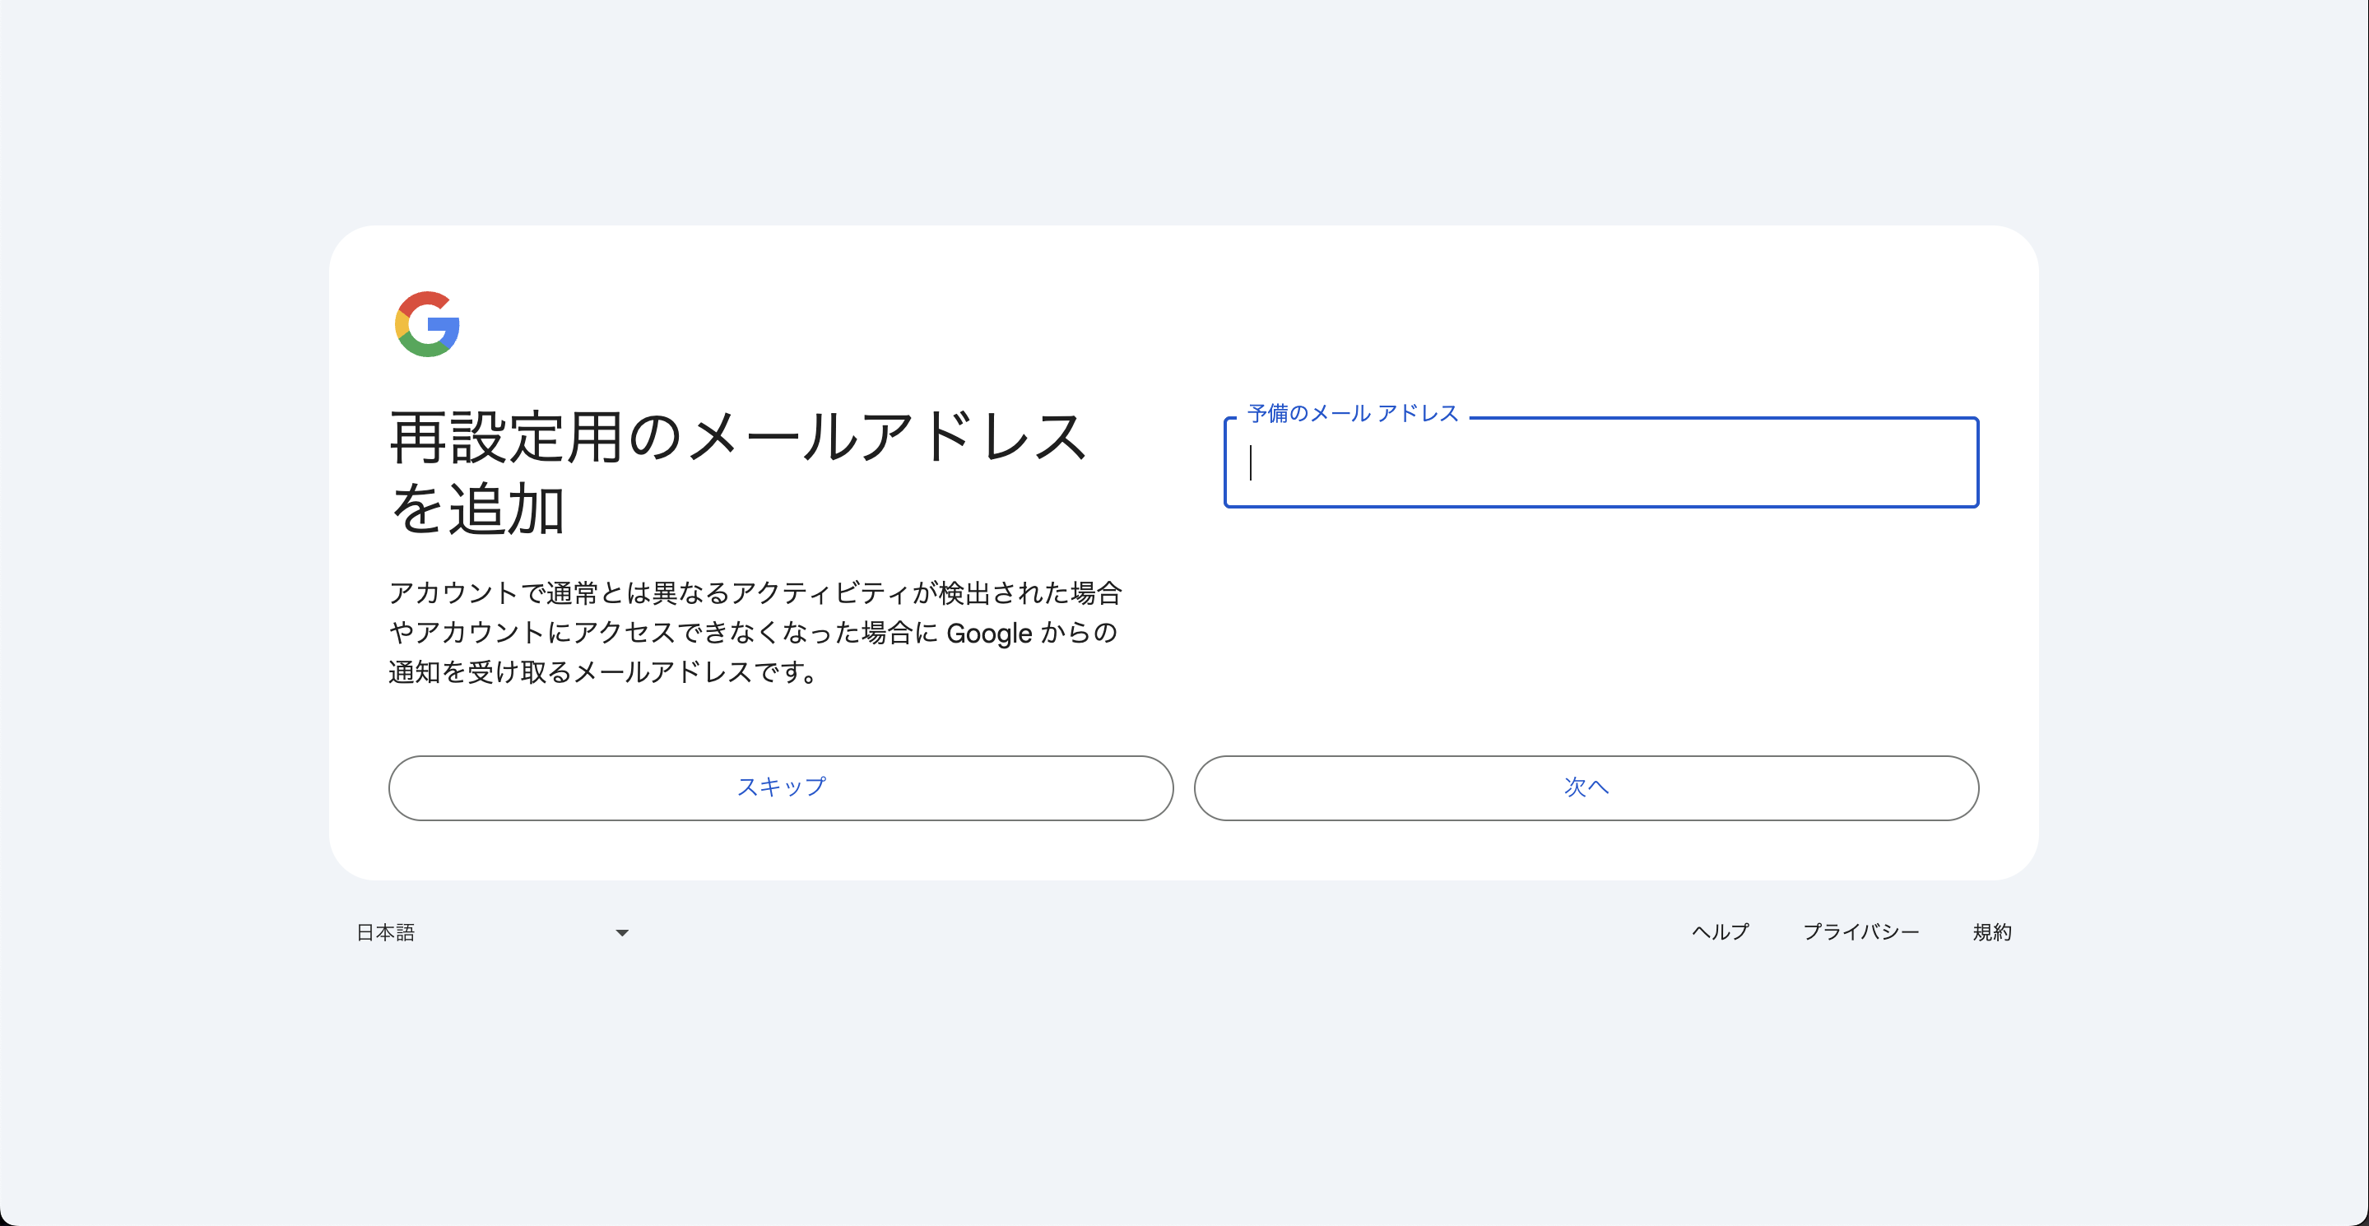Screen dimensions: 2369x1226
Task: Click the description line starting アカウントで通常とは
Action: click(754, 592)
